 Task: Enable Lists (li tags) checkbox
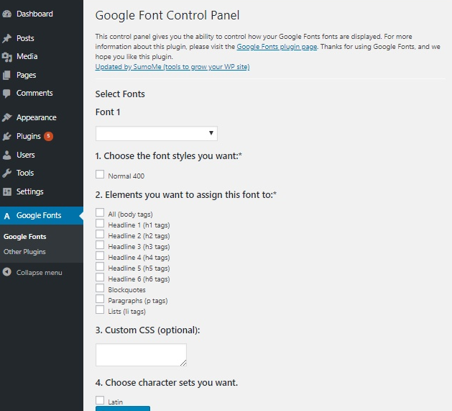coord(100,310)
